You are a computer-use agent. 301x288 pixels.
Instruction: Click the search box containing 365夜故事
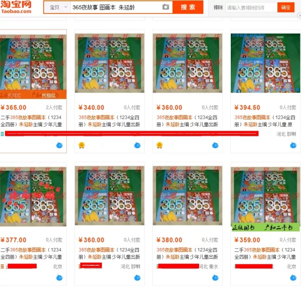click(x=116, y=8)
